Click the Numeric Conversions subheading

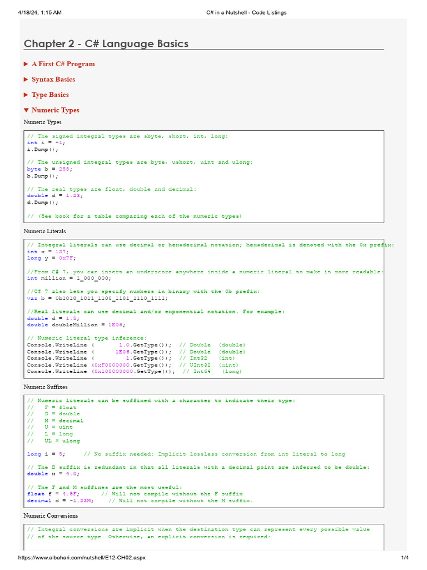[51, 515]
